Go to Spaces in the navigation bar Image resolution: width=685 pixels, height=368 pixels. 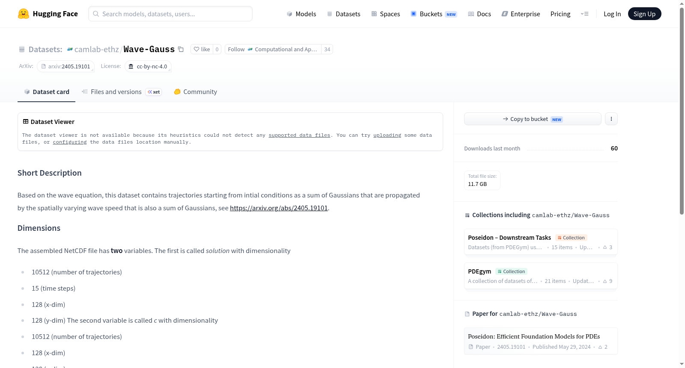[x=385, y=14]
